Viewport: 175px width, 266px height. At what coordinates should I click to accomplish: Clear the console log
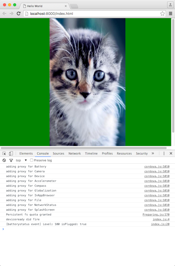point(4,160)
